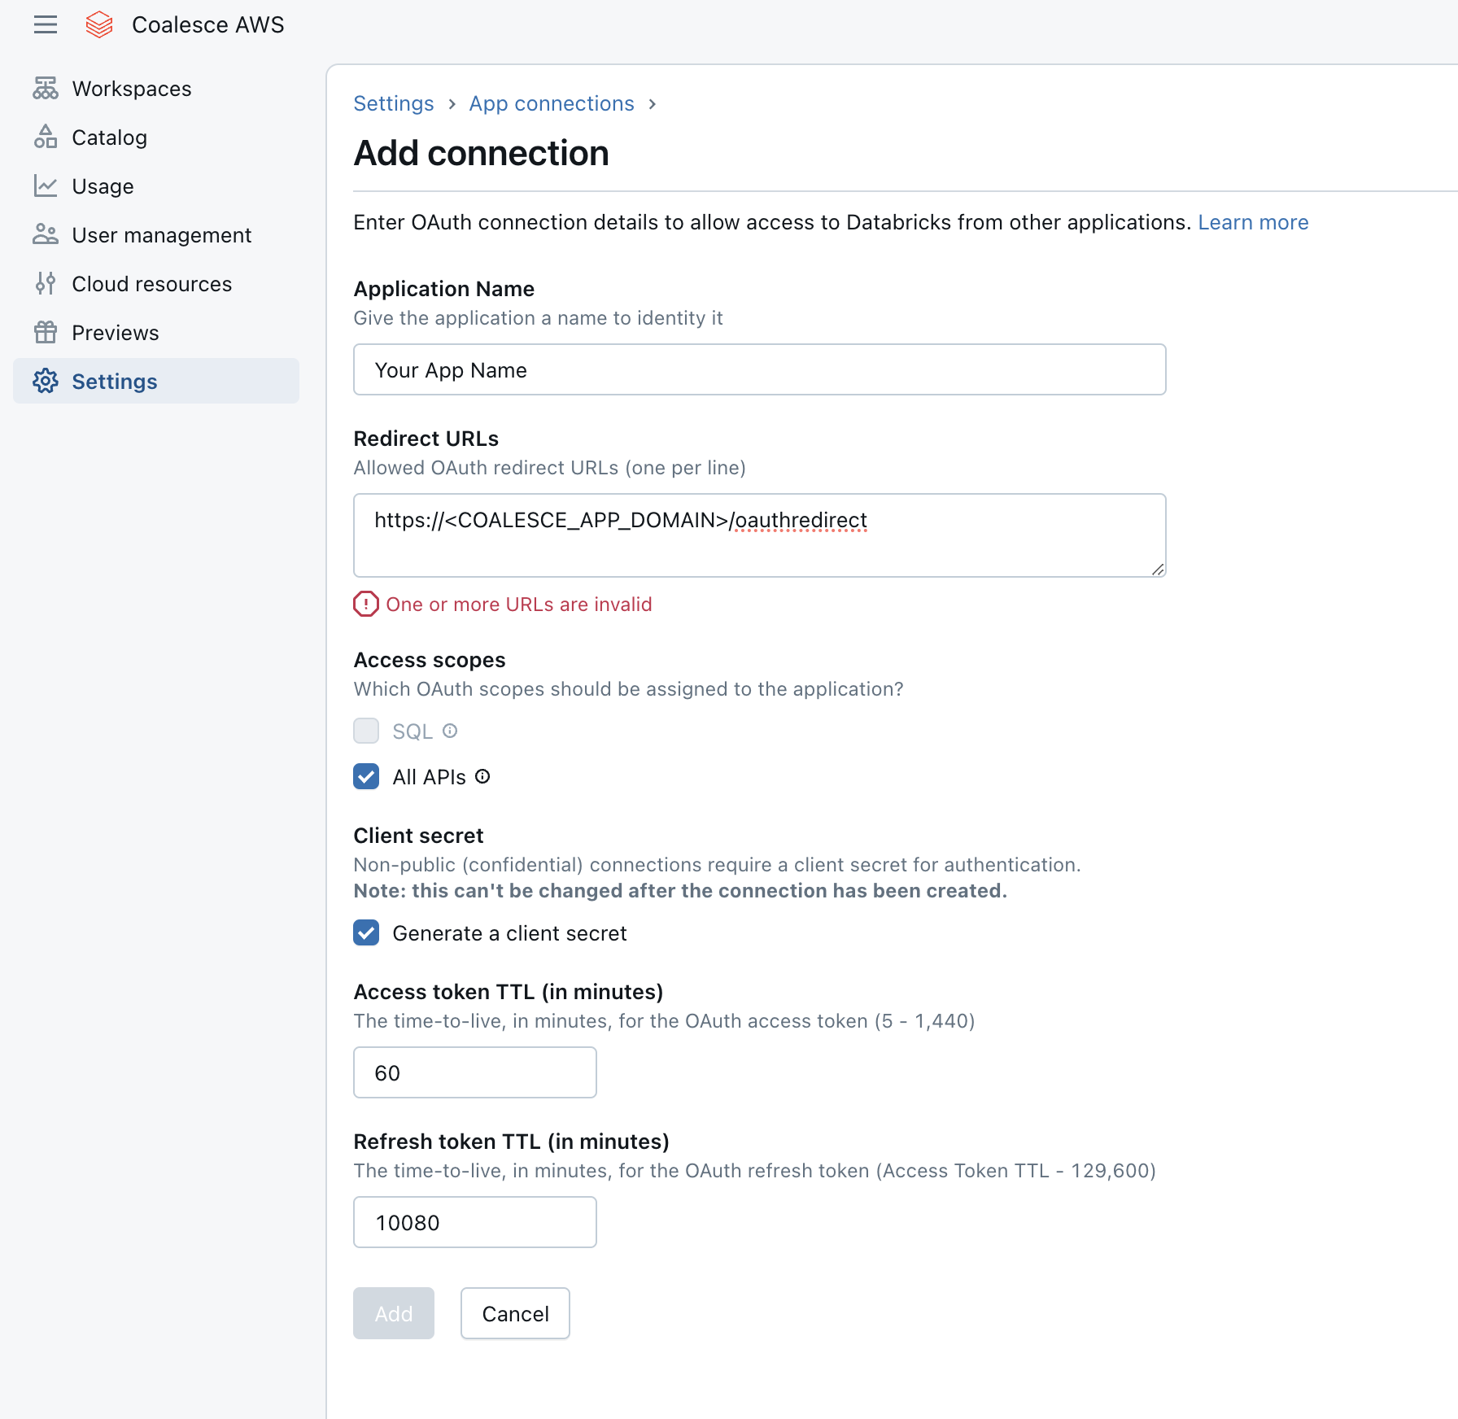Open User management in the sidebar
Image resolution: width=1458 pixels, height=1419 pixels.
pyautogui.click(x=156, y=234)
